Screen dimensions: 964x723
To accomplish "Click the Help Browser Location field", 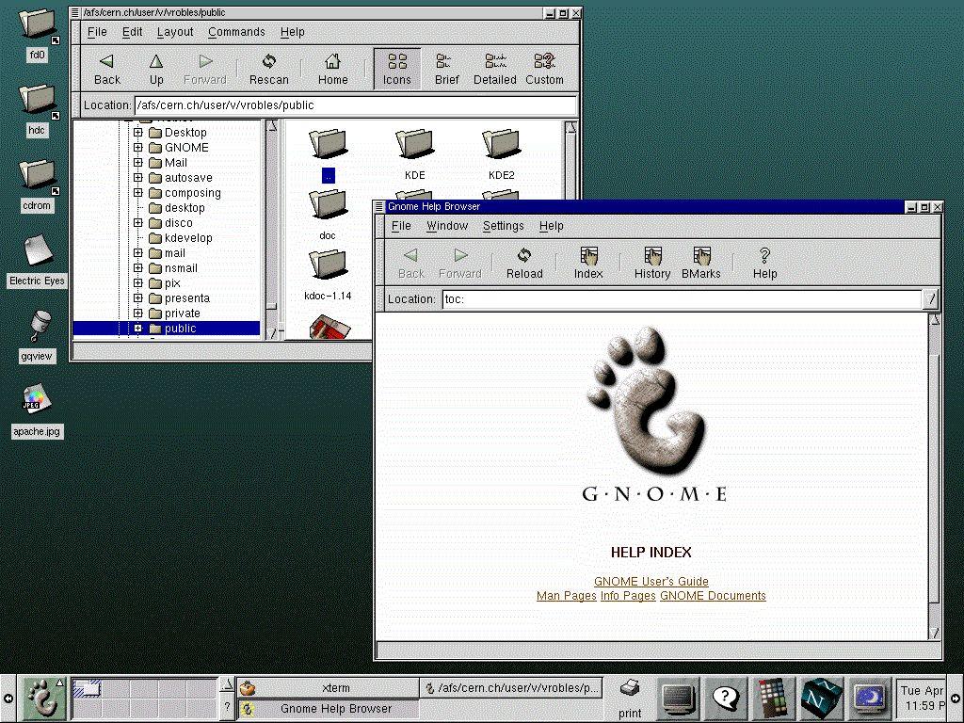I will pyautogui.click(x=683, y=299).
